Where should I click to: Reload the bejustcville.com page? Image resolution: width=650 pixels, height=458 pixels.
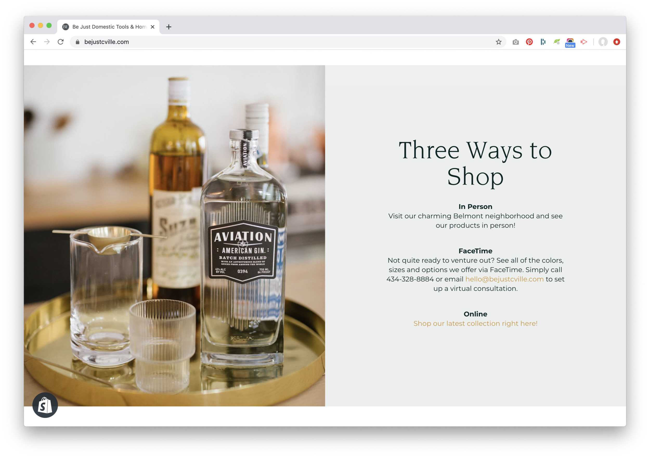coord(61,42)
